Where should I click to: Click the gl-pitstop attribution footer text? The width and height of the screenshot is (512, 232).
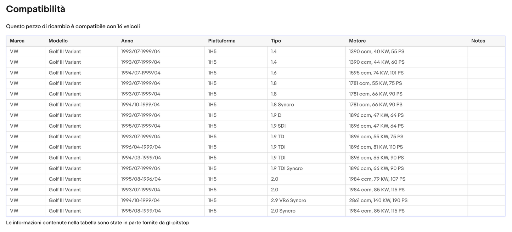(97, 223)
